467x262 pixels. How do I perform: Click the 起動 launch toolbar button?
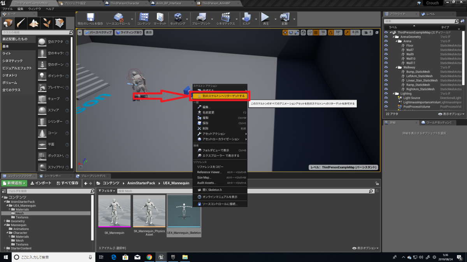tap(285, 19)
